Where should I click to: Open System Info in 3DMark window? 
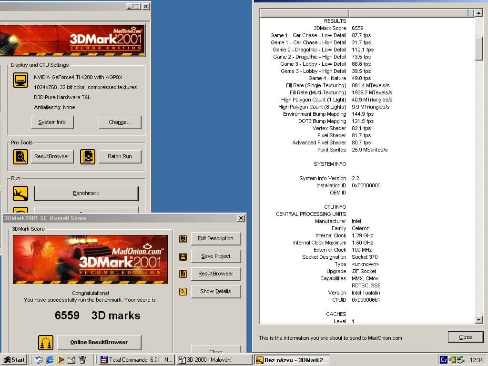[52, 122]
